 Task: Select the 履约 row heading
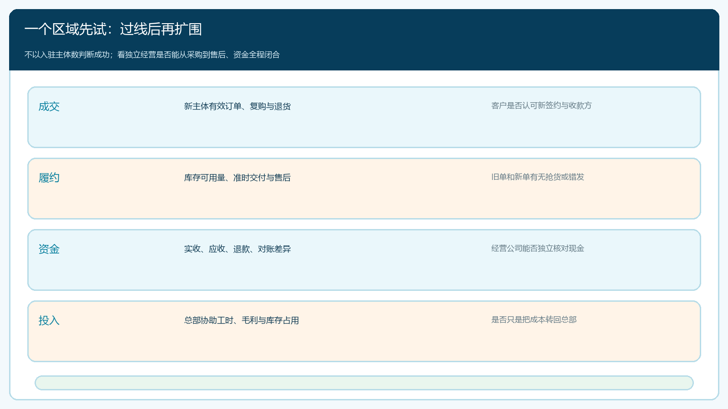(49, 178)
